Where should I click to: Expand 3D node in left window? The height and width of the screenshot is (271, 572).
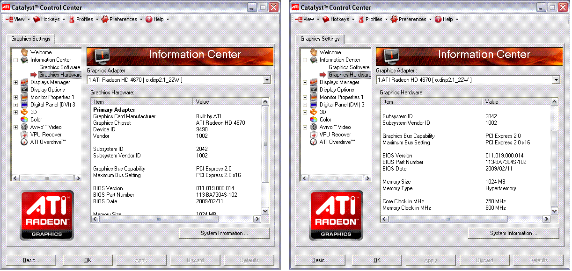tap(16, 112)
